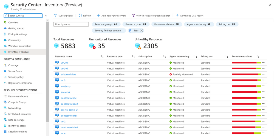Viewport: 274px width, 136px height.
Task: Click the Networking icon in sidebar
Action: tap(5, 108)
